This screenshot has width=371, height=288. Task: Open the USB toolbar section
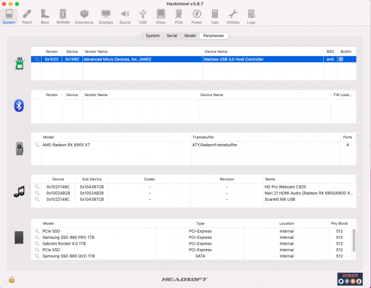[x=143, y=16]
